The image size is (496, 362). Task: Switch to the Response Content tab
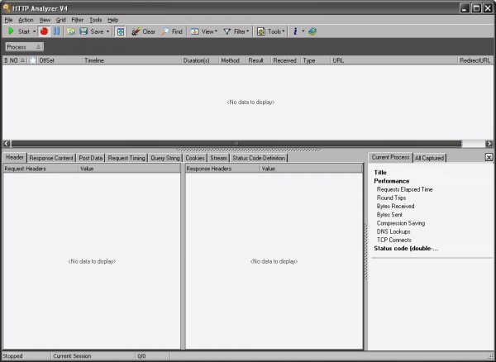(51, 158)
